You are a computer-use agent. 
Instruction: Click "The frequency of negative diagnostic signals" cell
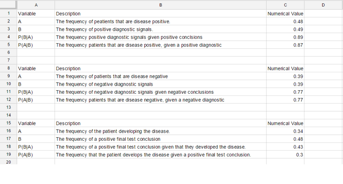click(x=160, y=84)
